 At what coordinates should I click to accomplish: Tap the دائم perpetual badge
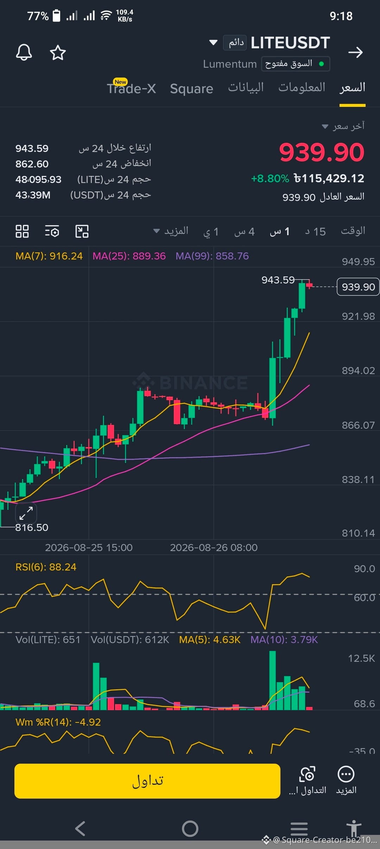point(235,43)
